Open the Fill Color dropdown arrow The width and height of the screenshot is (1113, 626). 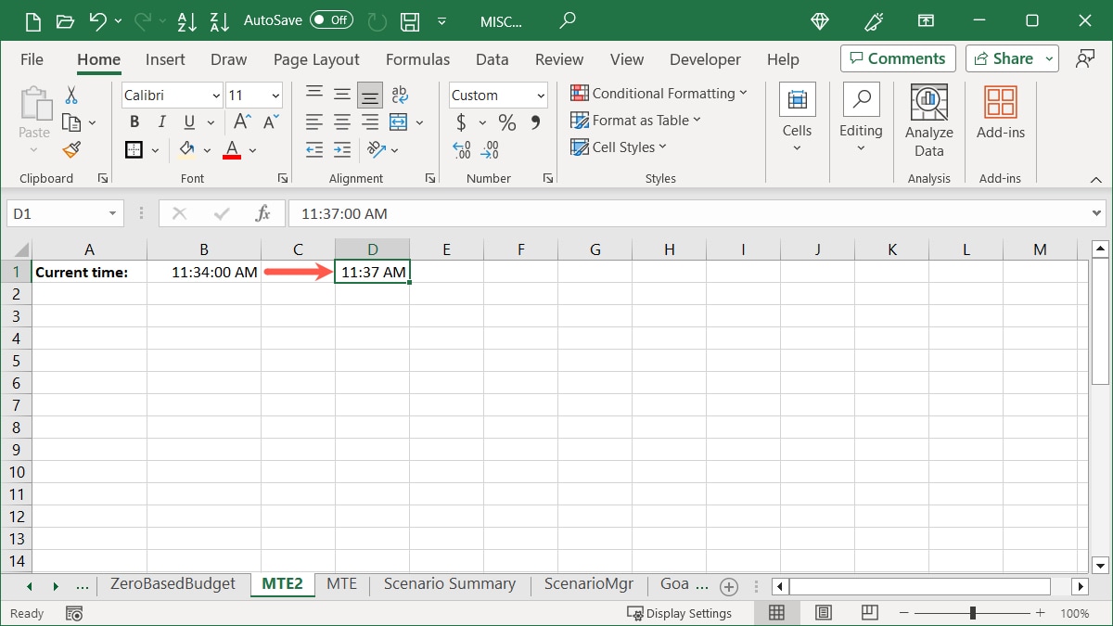coord(208,149)
